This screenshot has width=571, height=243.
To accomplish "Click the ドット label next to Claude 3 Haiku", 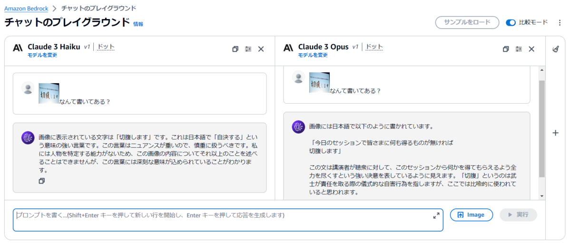I will 106,47.
